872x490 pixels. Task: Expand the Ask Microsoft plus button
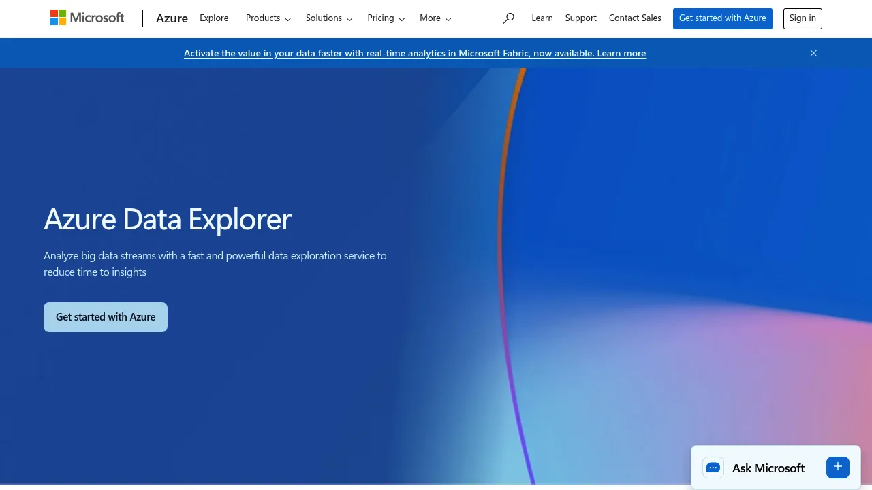click(838, 467)
